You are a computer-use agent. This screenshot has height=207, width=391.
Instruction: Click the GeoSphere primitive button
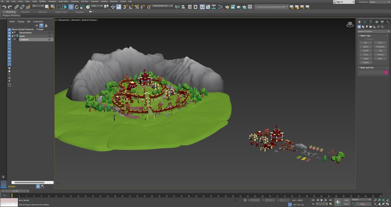[380, 47]
